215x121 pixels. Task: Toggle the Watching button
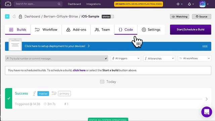click(x=179, y=16)
